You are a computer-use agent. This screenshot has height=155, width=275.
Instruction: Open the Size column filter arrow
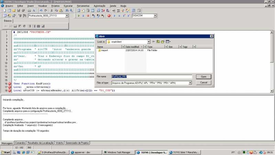point(180,47)
